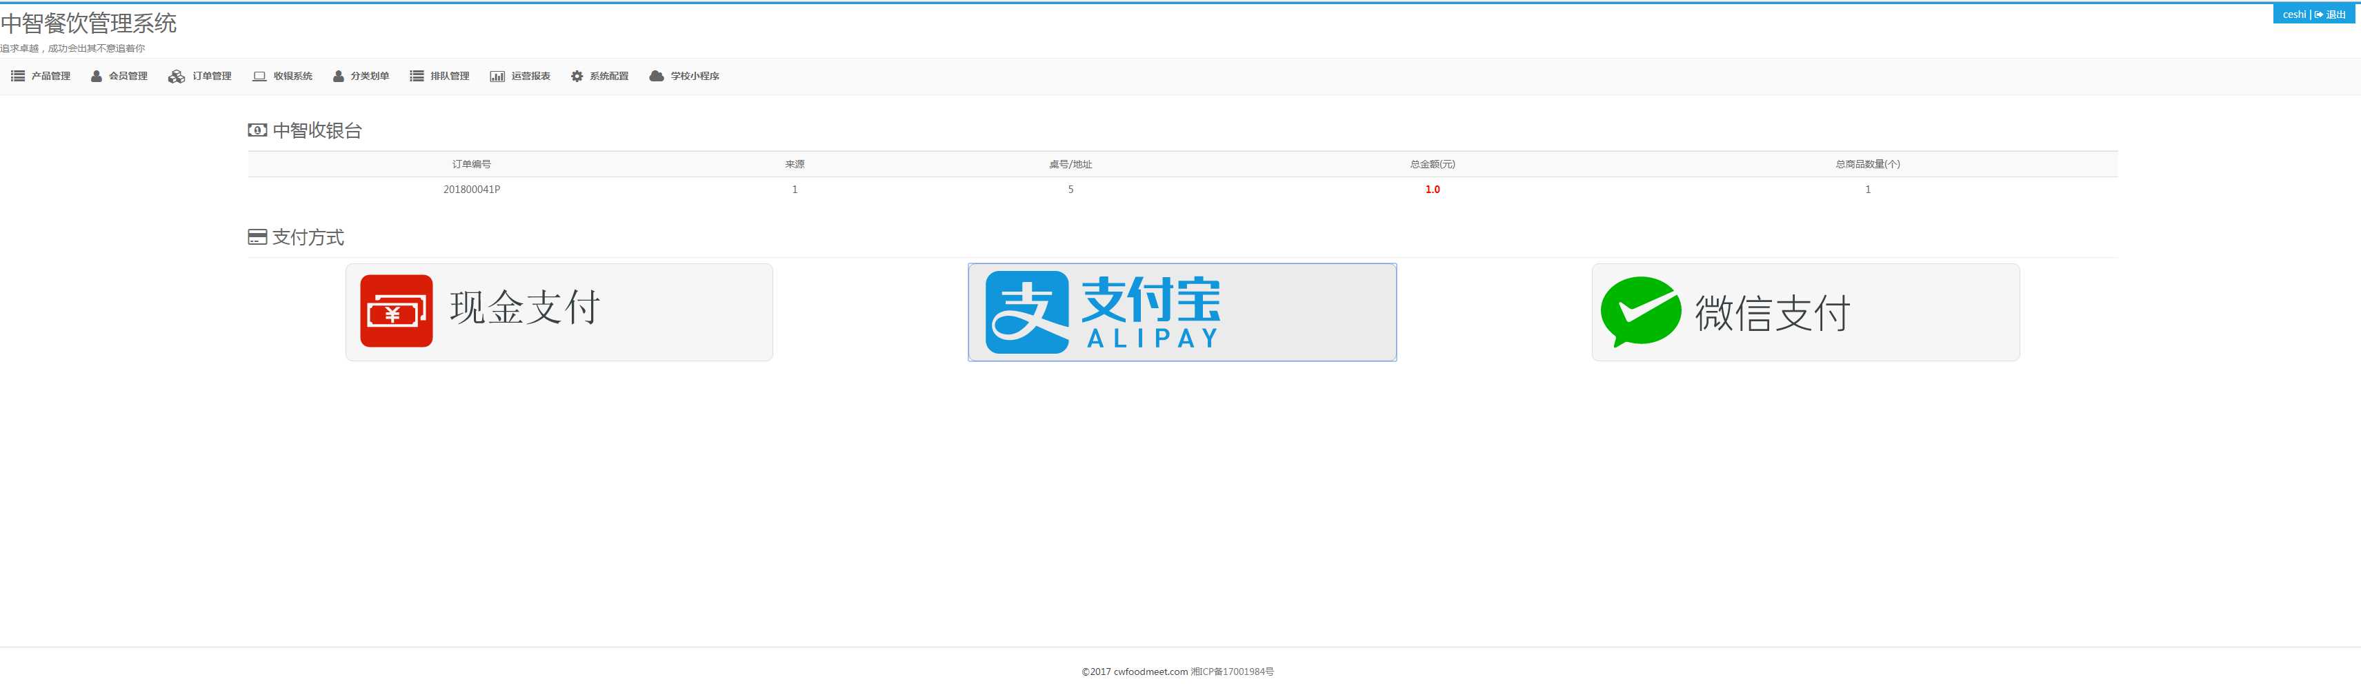Choose 支付宝 Alipay payment
2361x686 pixels.
[x=1182, y=312]
